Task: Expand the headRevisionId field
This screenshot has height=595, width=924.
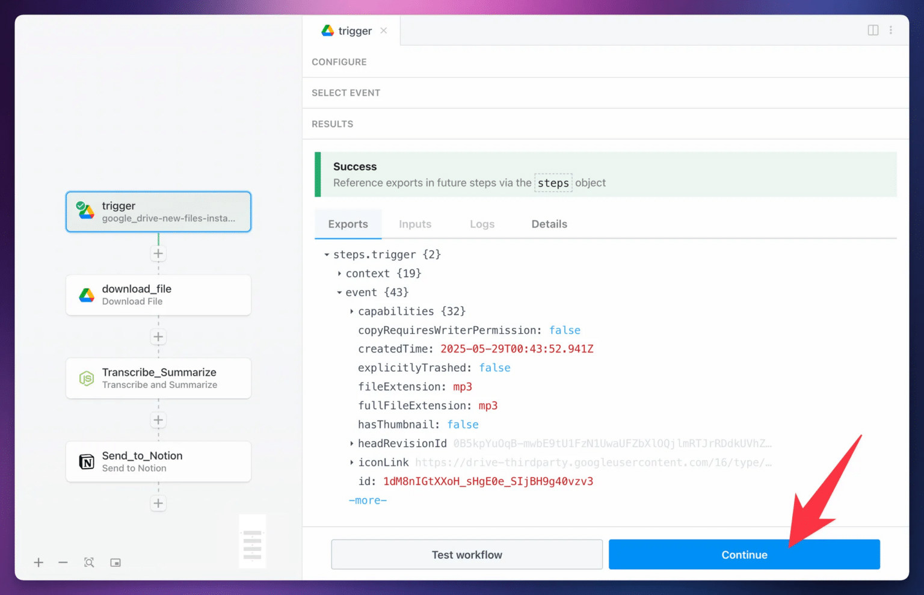Action: 352,443
